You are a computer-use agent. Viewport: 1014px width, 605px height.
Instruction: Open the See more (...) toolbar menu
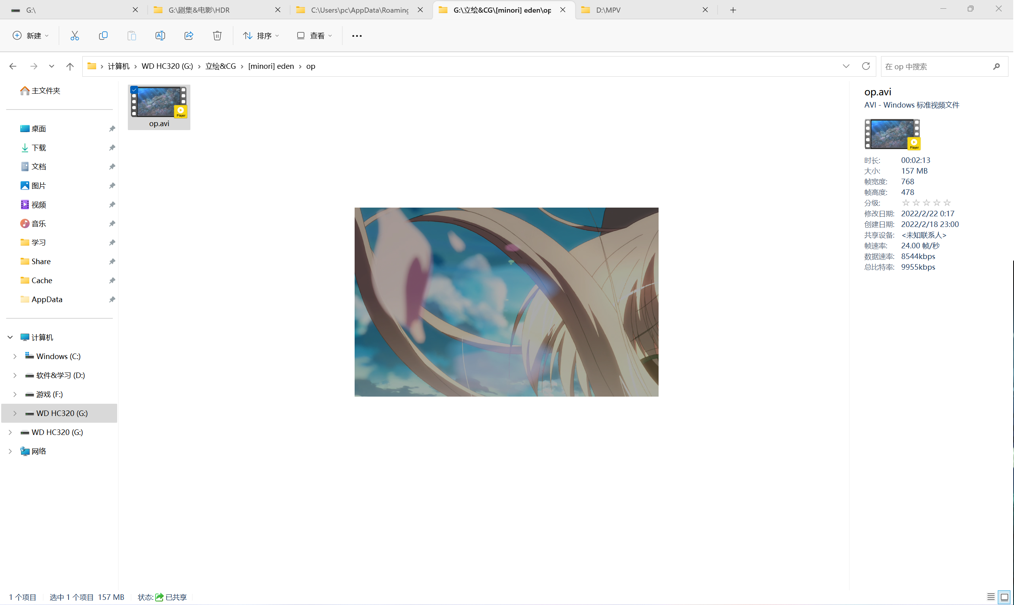357,36
